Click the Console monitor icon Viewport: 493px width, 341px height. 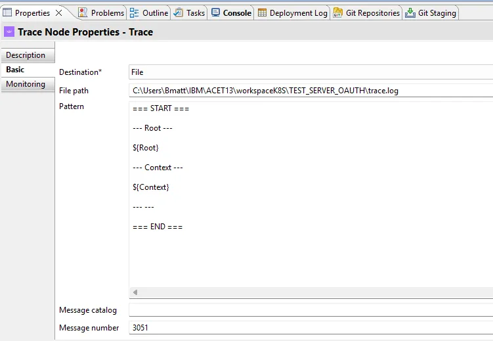click(216, 12)
